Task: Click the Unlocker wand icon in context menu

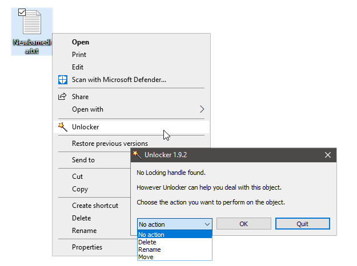Action: (63, 127)
